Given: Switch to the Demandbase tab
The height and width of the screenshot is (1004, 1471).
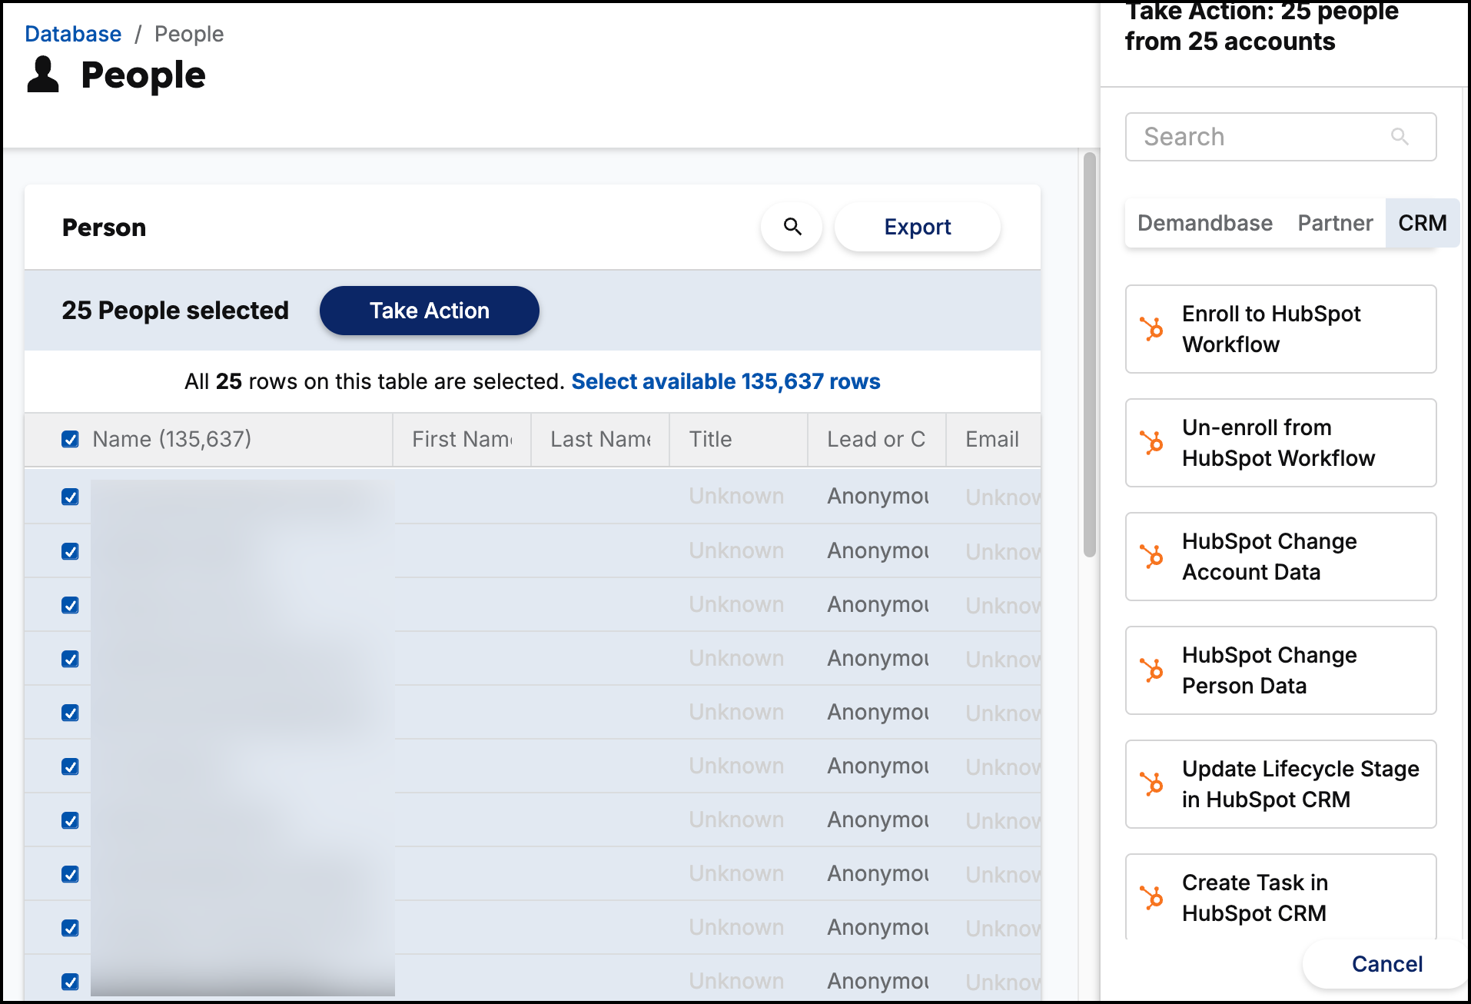Looking at the screenshot, I should (x=1204, y=223).
